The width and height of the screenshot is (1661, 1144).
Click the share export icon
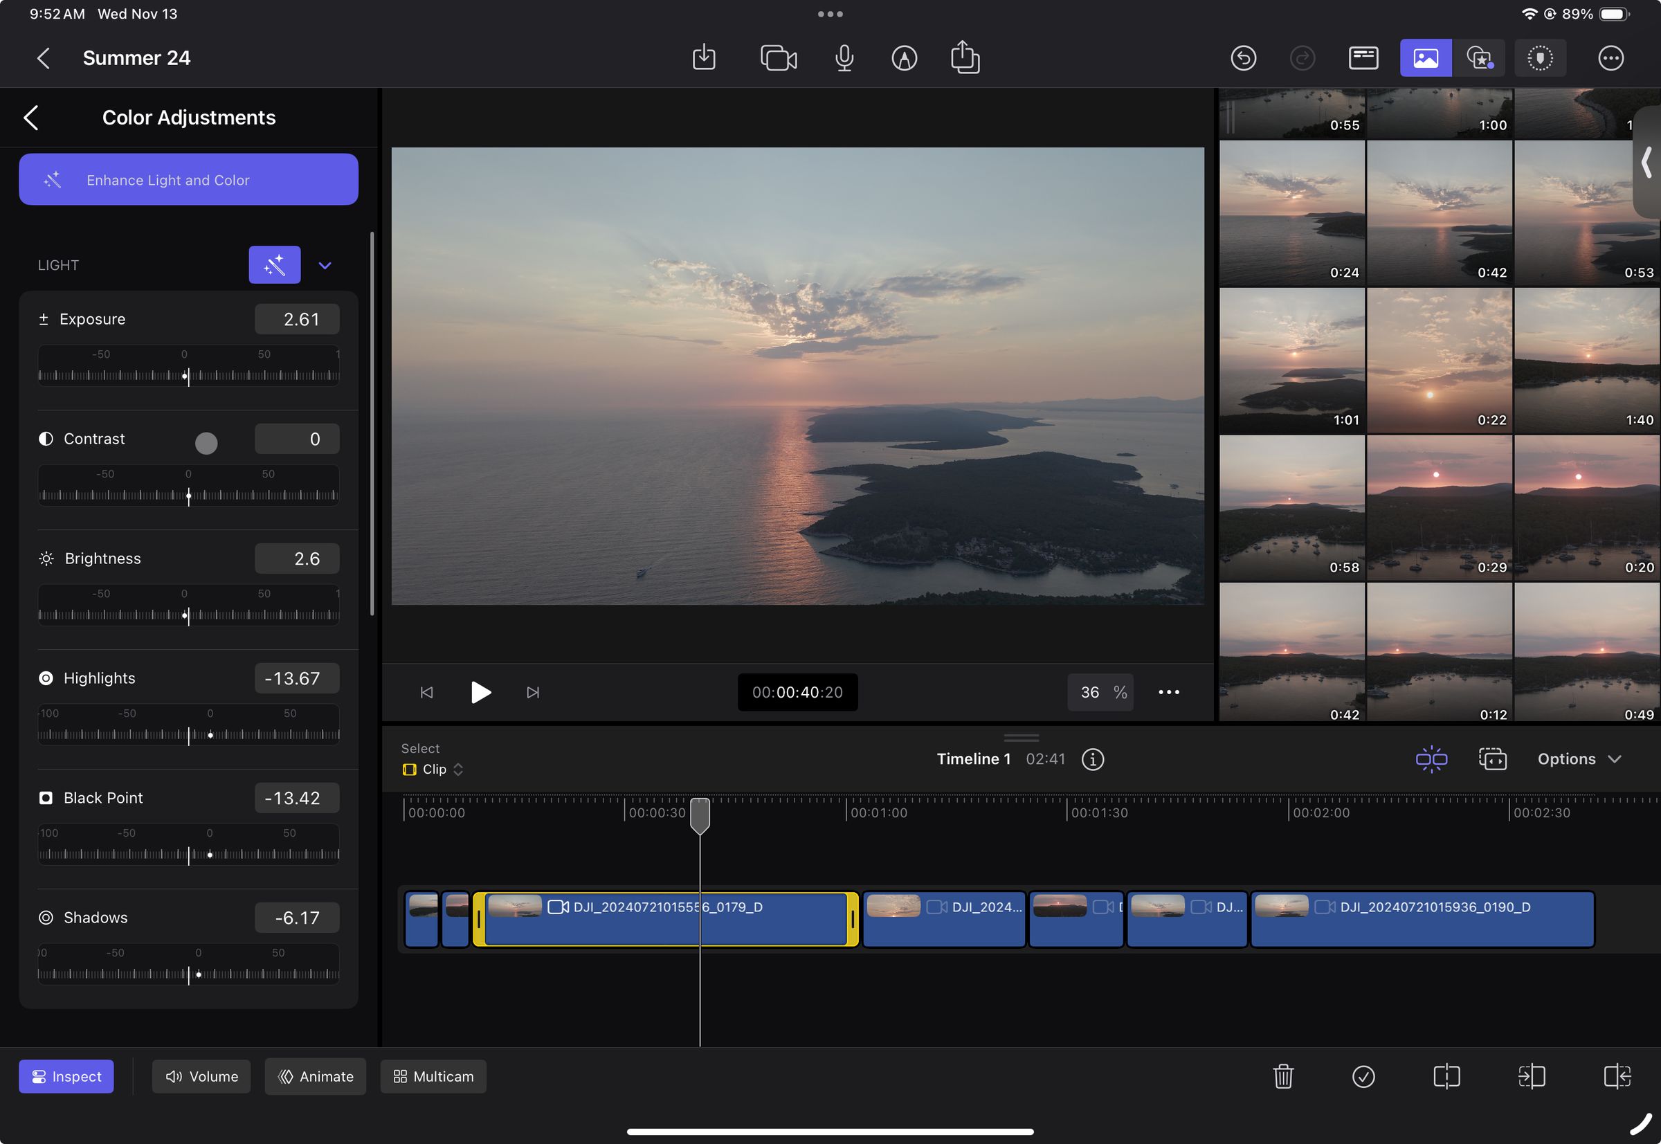coord(964,57)
